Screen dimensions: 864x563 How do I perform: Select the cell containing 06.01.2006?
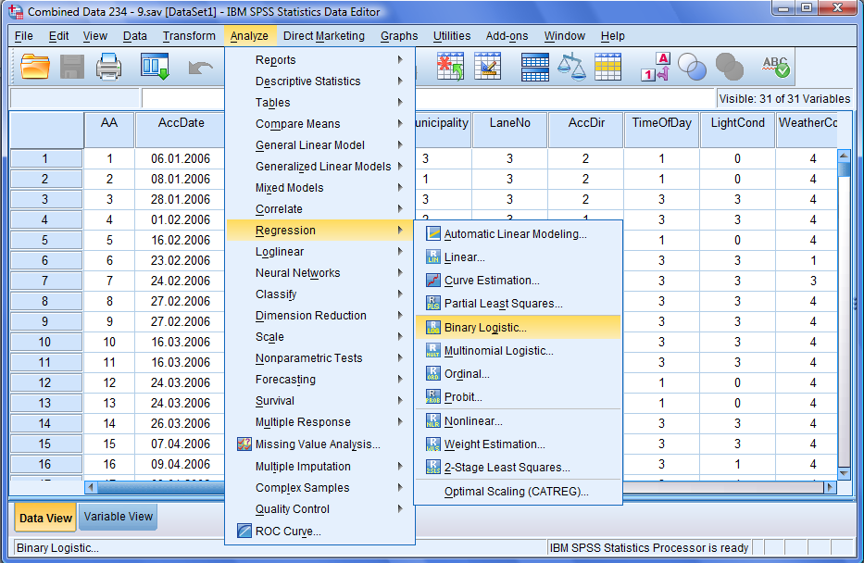coord(181,158)
